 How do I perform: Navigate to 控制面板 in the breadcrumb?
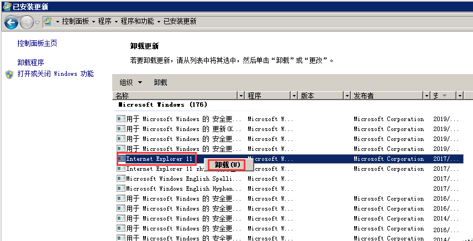pos(75,22)
